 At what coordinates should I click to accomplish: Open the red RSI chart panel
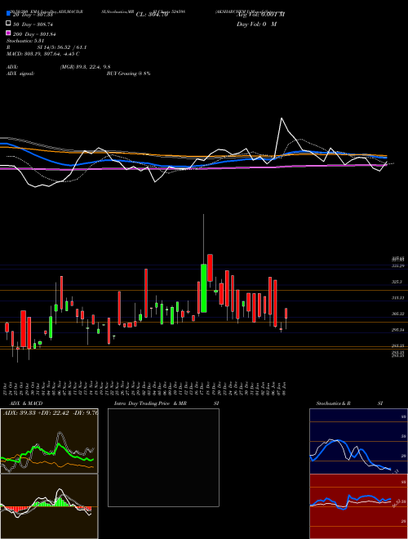358,506
